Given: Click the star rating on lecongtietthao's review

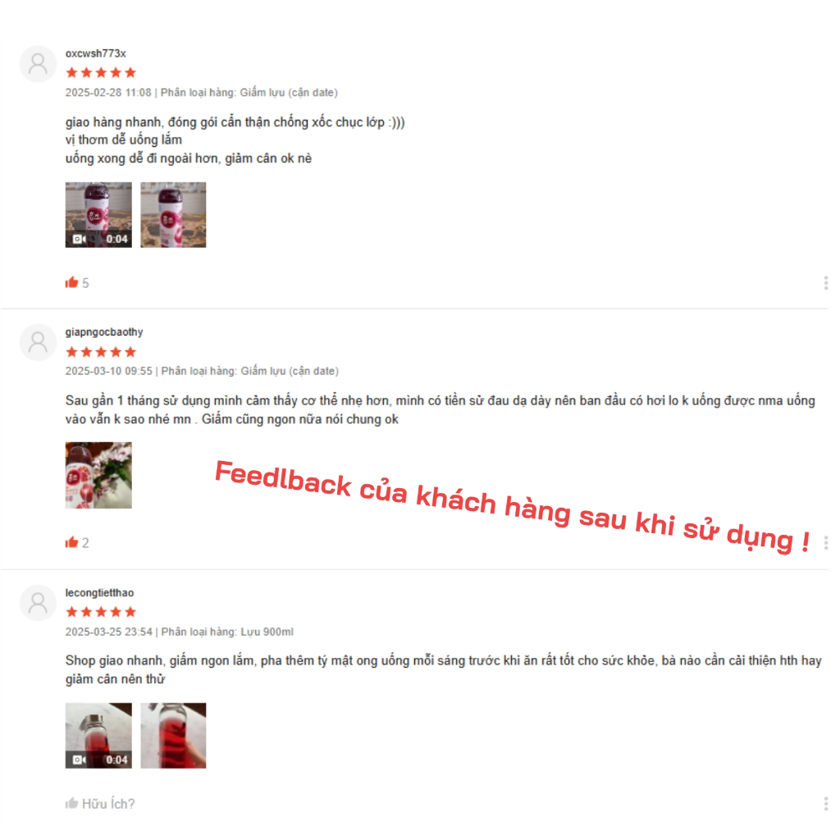Looking at the screenshot, I should (101, 612).
